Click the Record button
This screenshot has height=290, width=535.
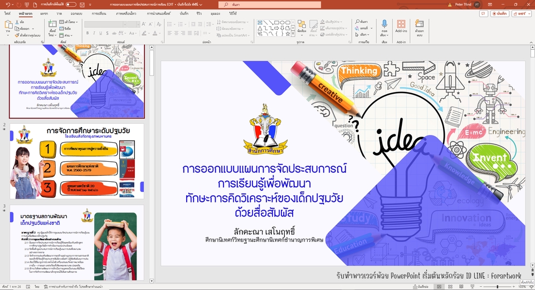tap(499, 13)
